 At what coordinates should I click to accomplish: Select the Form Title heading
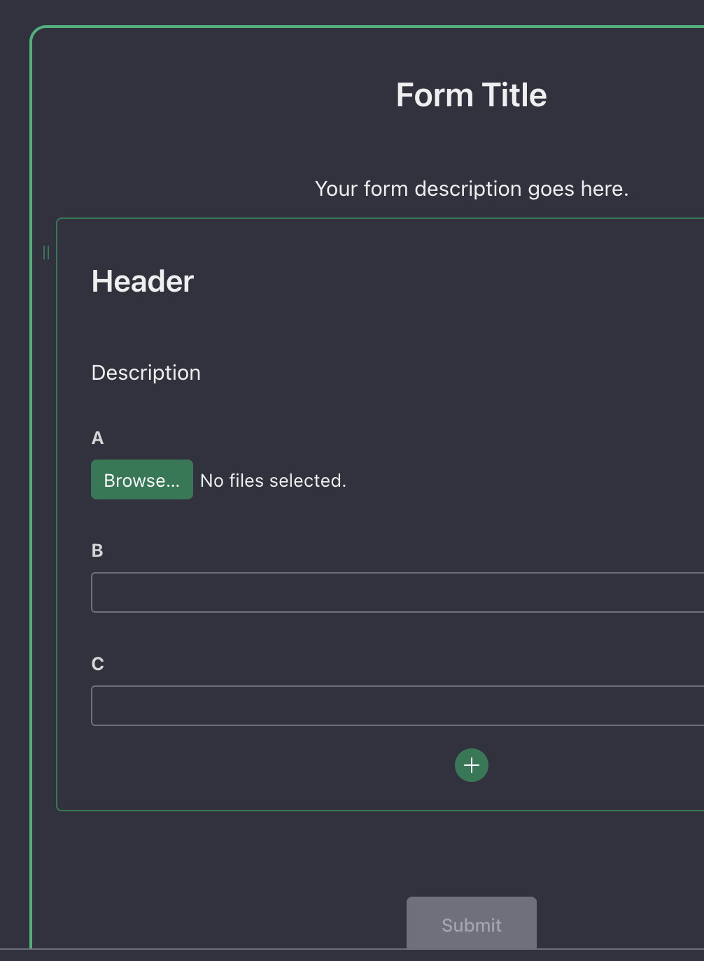click(x=472, y=95)
